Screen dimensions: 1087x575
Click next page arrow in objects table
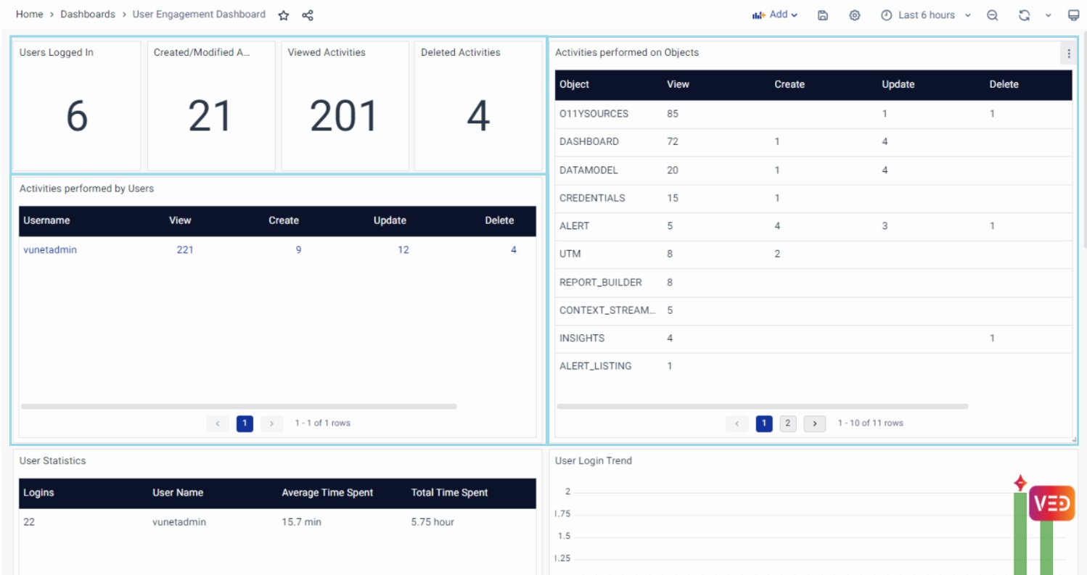click(x=814, y=423)
